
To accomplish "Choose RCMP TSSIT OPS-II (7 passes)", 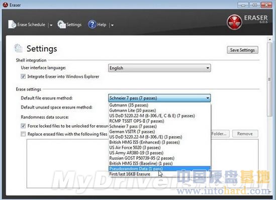I will 159,121.
